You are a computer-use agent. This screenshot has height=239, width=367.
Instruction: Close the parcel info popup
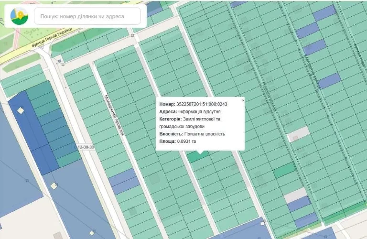tap(243, 100)
